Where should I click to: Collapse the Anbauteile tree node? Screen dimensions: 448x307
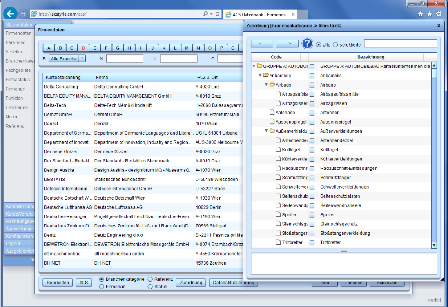click(260, 75)
